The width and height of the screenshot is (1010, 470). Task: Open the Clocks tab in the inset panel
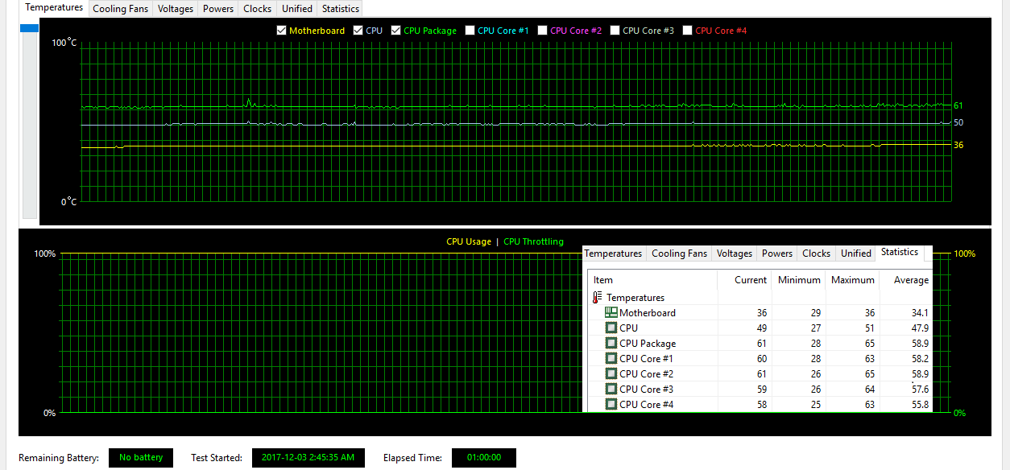(816, 254)
